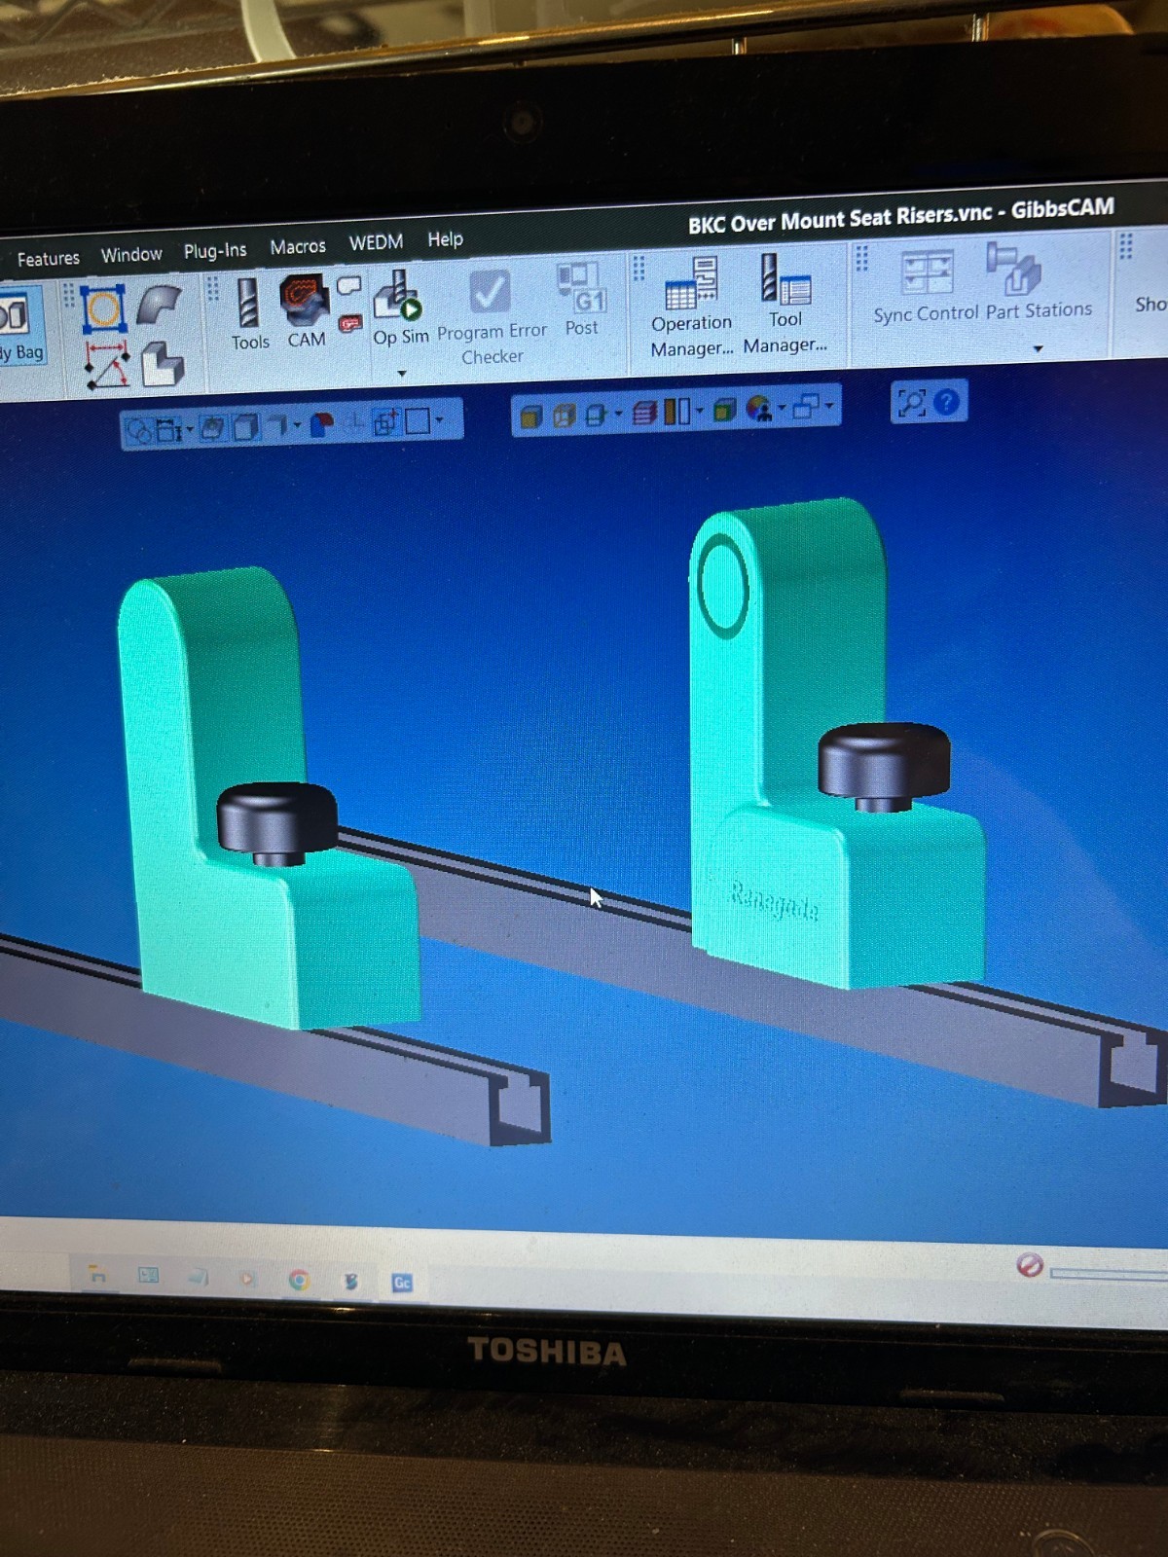Open the render color palette dropdown
This screenshot has height=1557, width=1168.
tap(782, 409)
